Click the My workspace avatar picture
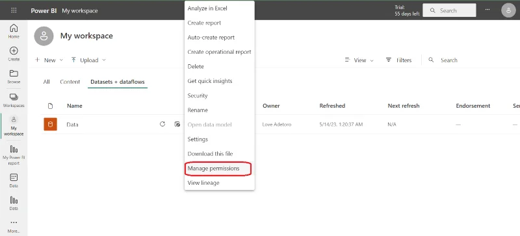The width and height of the screenshot is (520, 236). point(44,36)
